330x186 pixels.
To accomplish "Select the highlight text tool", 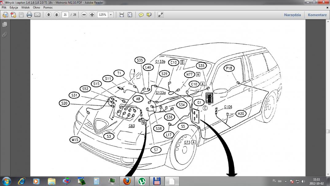I will click(x=149, y=15).
